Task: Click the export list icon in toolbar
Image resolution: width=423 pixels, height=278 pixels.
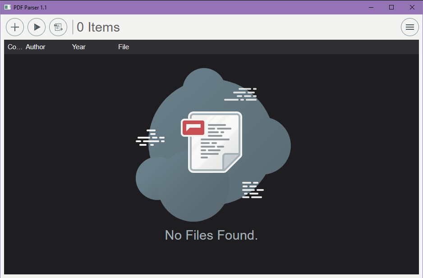Action: (x=58, y=27)
